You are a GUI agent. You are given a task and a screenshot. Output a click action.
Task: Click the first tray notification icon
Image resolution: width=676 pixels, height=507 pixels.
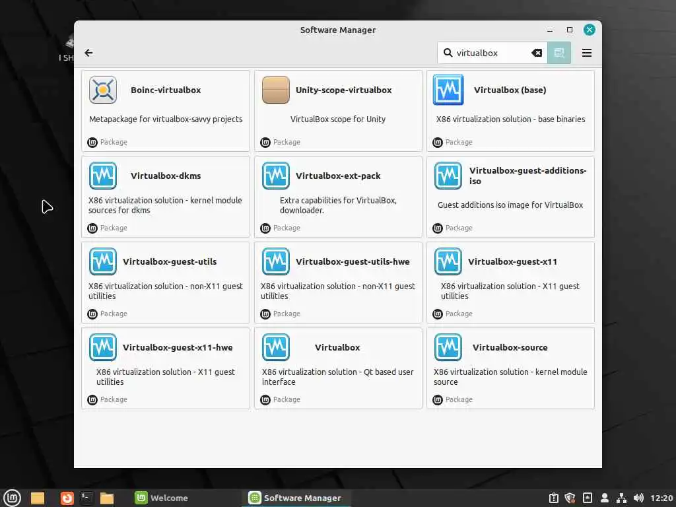(554, 498)
